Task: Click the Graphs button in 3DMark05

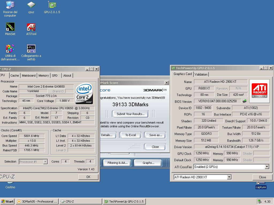Action: [x=148, y=163]
